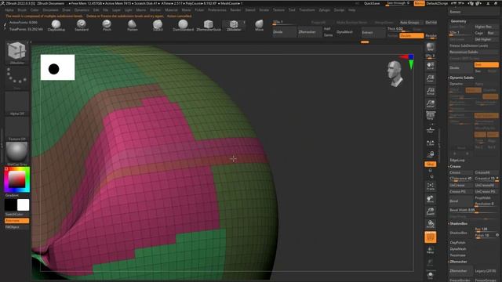This screenshot has height=282, width=502.
Task: Open the Color menu
Action: pyautogui.click(x=35, y=10)
